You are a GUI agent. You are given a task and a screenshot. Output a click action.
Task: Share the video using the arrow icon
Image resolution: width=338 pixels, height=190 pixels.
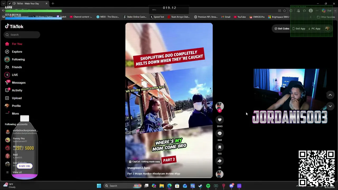[x=220, y=161]
